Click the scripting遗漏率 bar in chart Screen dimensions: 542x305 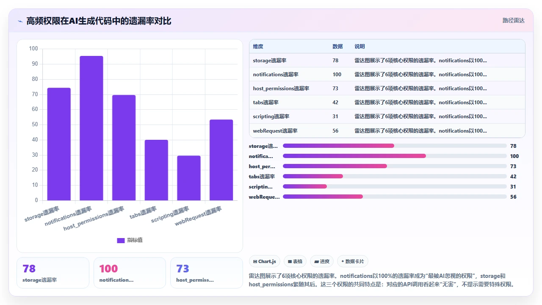pos(189,178)
